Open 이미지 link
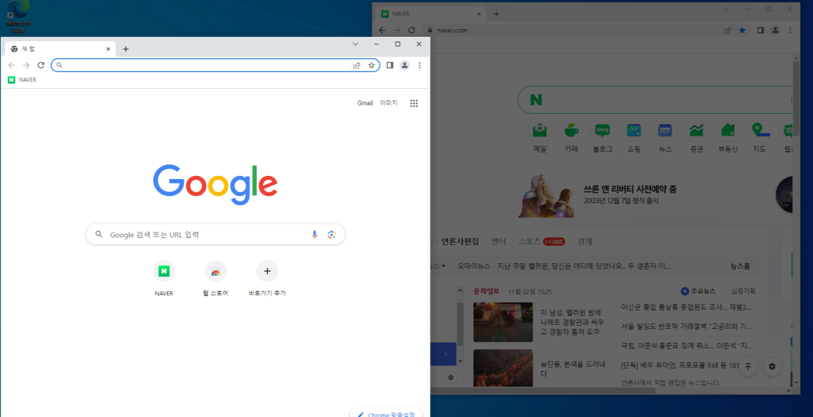Image resolution: width=813 pixels, height=417 pixels. coord(388,103)
